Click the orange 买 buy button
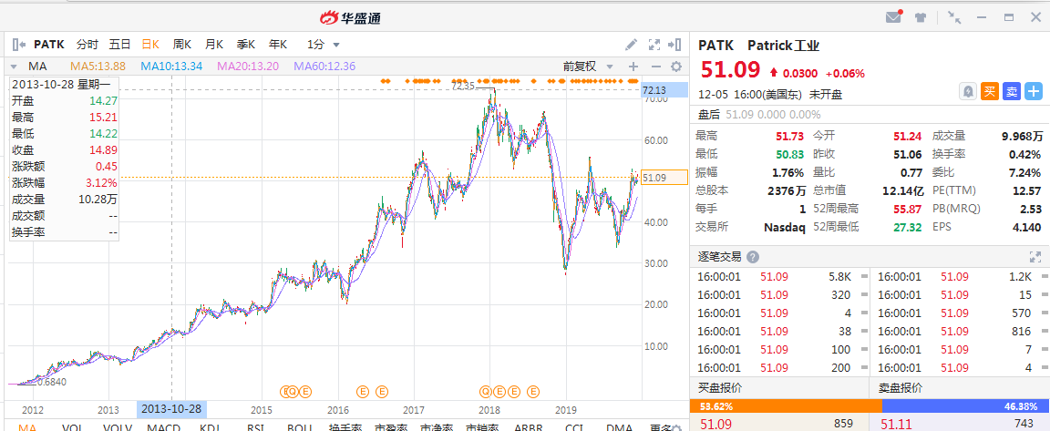The width and height of the screenshot is (1050, 431). point(990,92)
